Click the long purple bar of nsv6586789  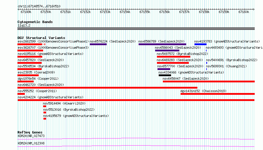point(162,44)
